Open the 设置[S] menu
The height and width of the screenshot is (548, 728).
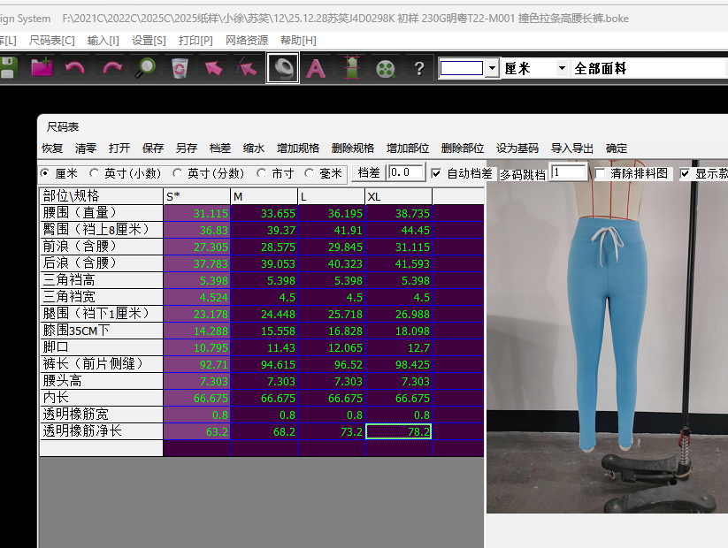click(x=148, y=40)
